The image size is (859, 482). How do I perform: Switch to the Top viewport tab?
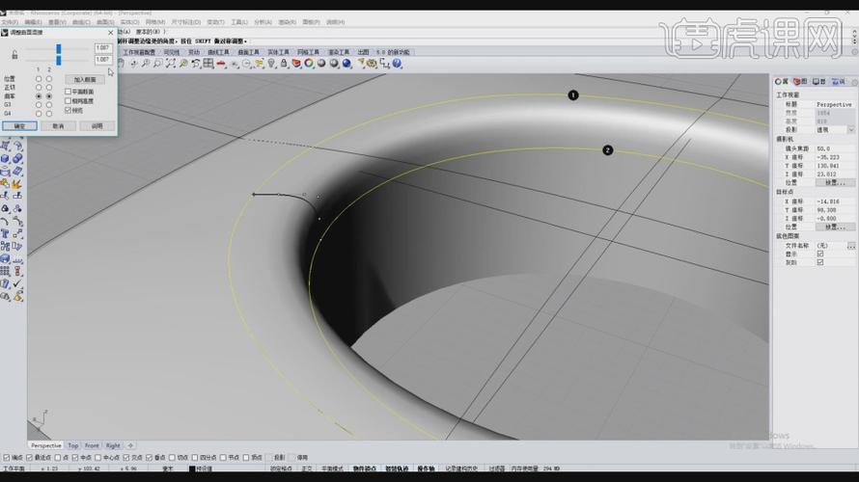pyautogui.click(x=73, y=445)
